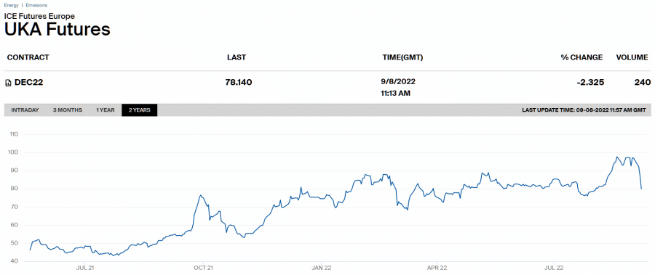Viewport: 655px width, 275px height.
Task: Click the CONTRACT column header
Action: click(x=28, y=57)
